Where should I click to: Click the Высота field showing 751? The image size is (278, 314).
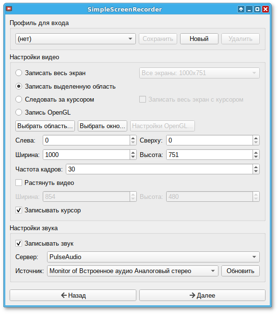pyautogui.click(x=209, y=155)
